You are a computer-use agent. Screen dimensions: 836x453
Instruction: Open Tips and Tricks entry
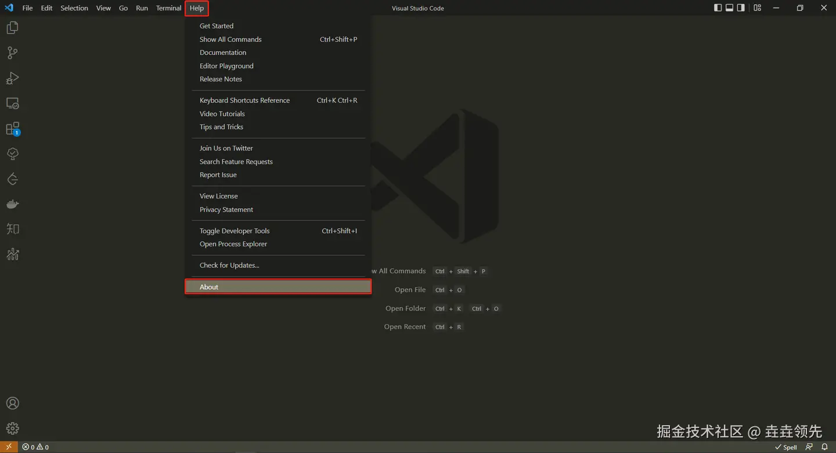(278, 127)
